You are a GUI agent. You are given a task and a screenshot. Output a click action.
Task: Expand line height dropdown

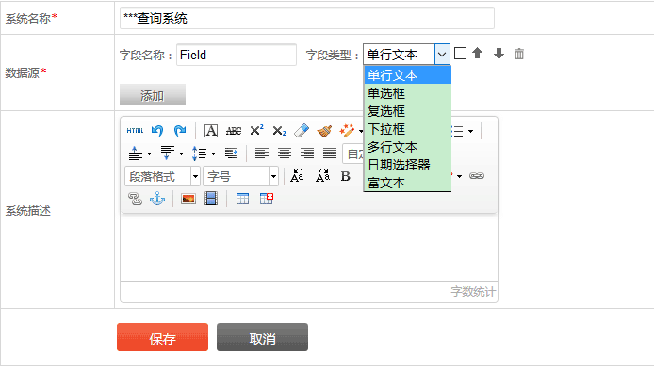pyautogui.click(x=213, y=154)
